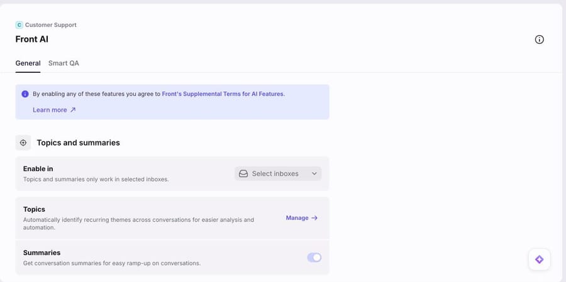Click the Enable in label
The image size is (566, 282).
(x=38, y=169)
